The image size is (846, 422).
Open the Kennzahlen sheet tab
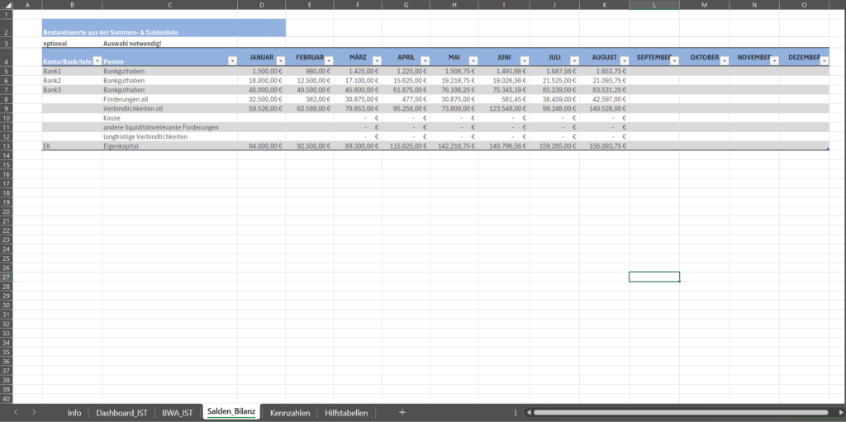pos(290,412)
